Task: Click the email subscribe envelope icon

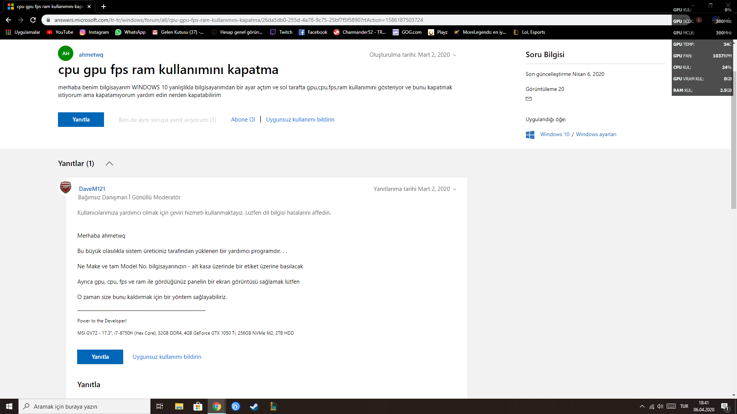Action: point(529,99)
